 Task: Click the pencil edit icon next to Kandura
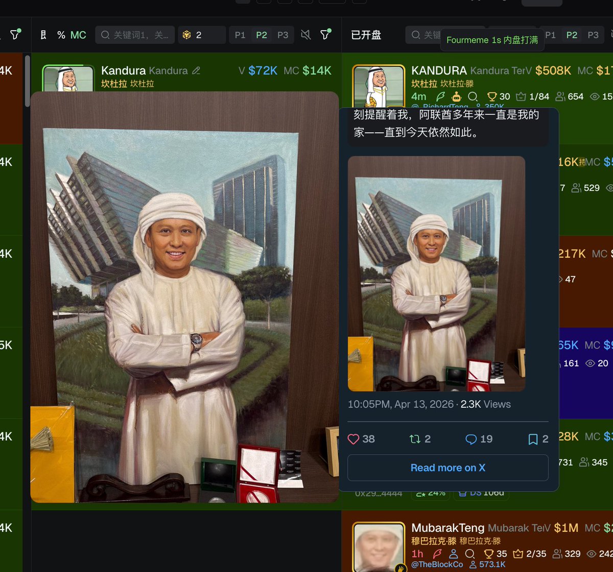(x=196, y=70)
